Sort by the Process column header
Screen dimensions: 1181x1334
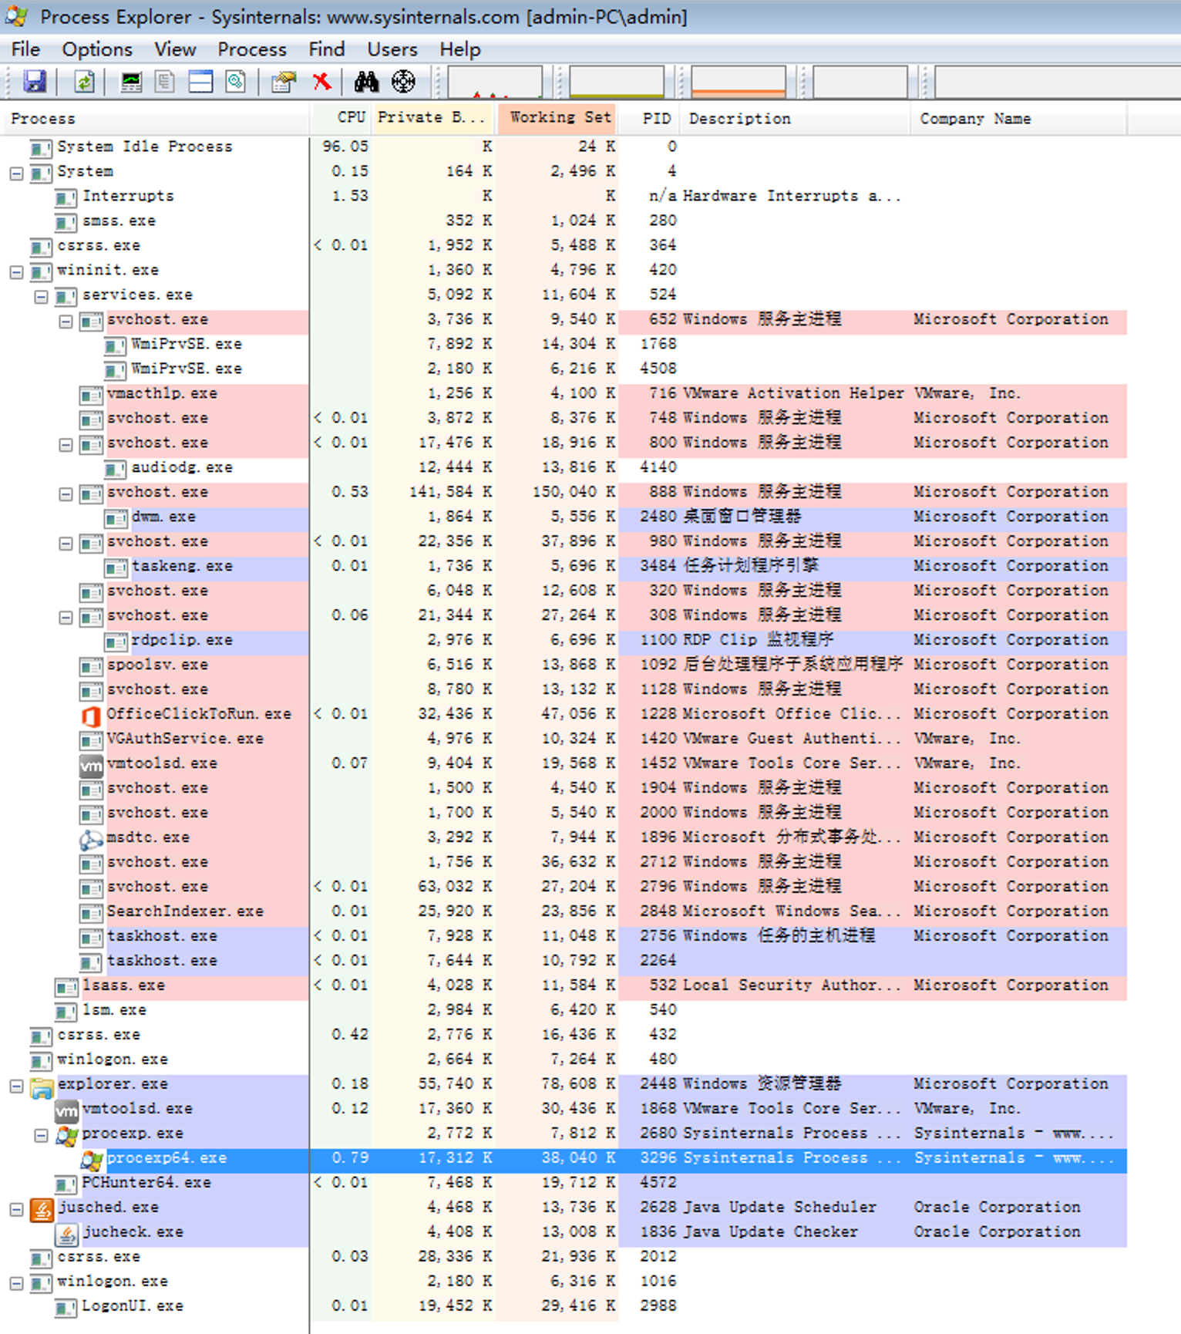pos(155,119)
